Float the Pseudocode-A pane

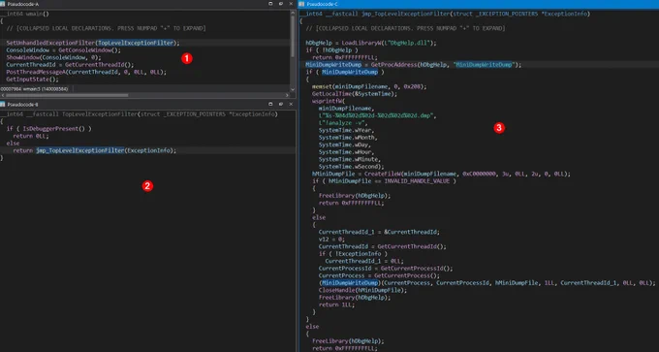[281, 4]
